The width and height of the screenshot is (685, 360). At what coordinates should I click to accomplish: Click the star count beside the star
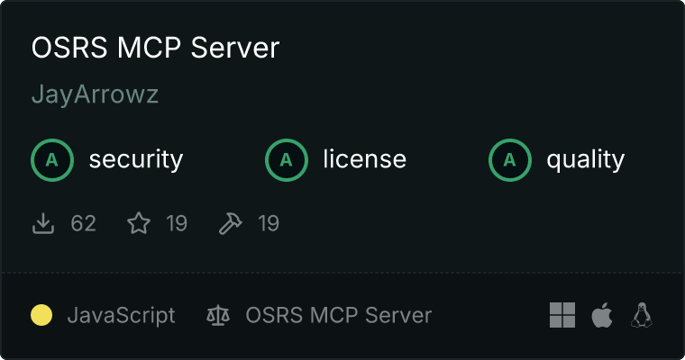coord(177,223)
